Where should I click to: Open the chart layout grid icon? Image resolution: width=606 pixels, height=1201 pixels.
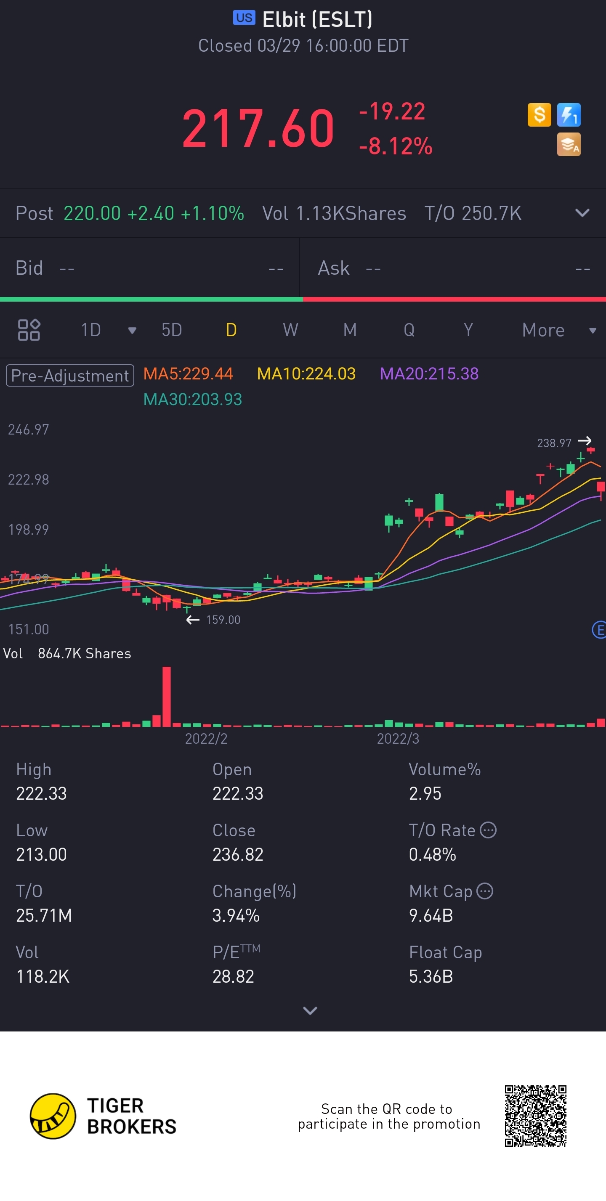[29, 330]
